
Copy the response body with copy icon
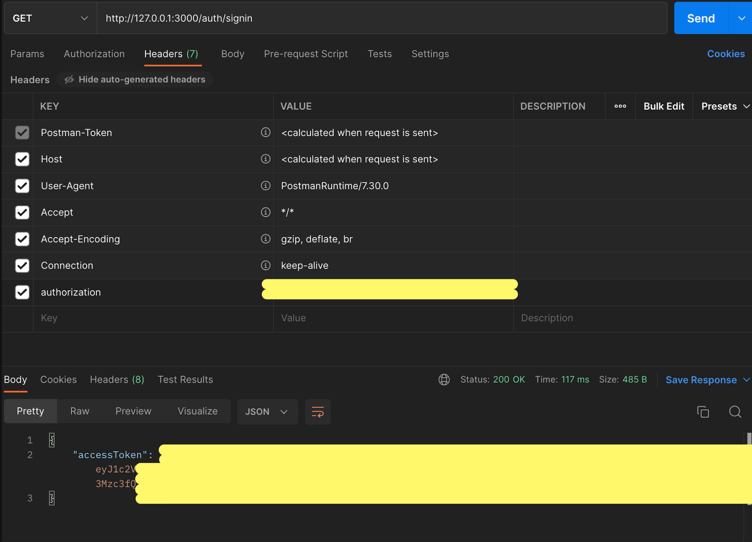point(703,412)
